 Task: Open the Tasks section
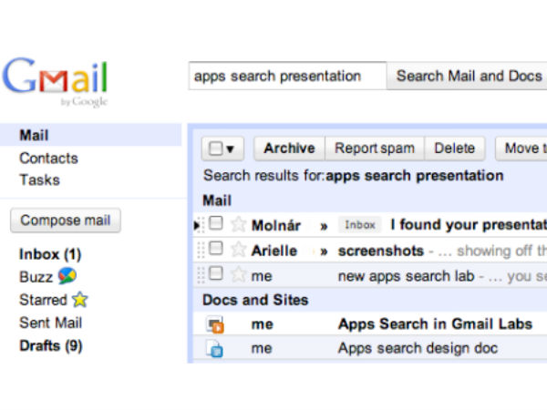coord(39,179)
